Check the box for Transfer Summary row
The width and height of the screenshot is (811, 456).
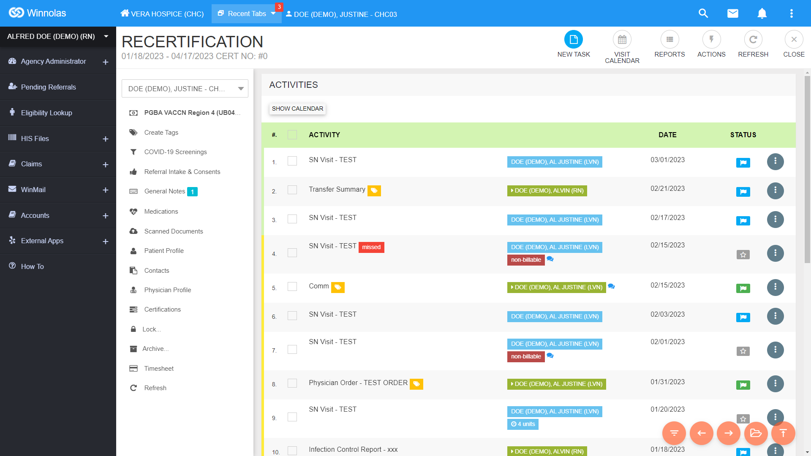[292, 190]
